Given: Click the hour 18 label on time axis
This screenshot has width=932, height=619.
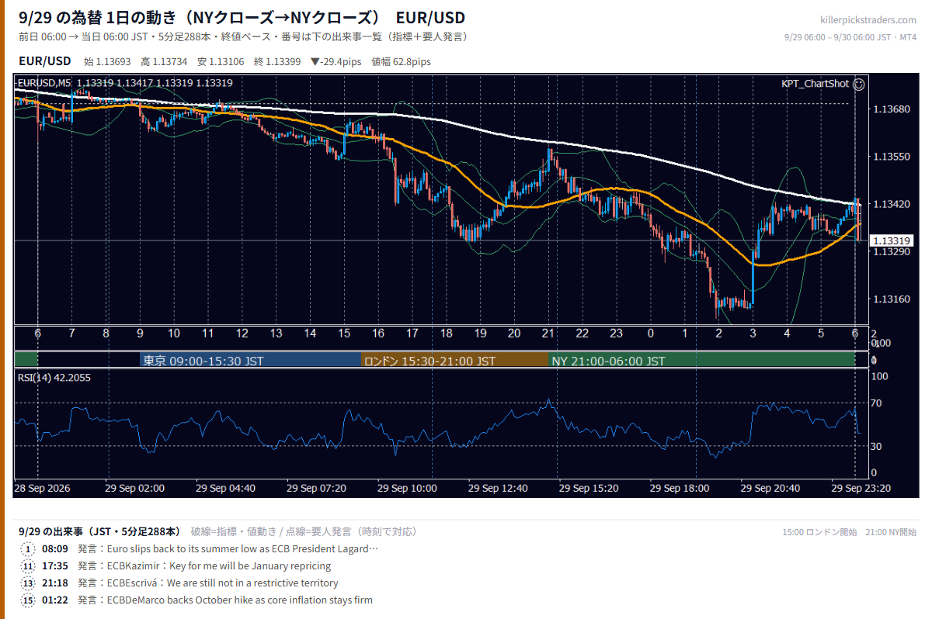Looking at the screenshot, I should (446, 333).
